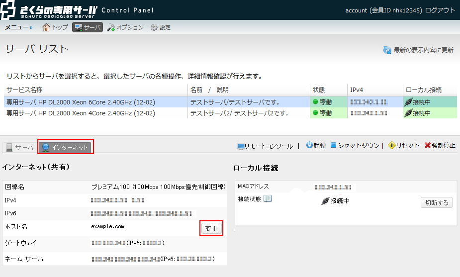460x277 pixels.
Task: Click the リセット reset warning button
Action: click(404, 146)
